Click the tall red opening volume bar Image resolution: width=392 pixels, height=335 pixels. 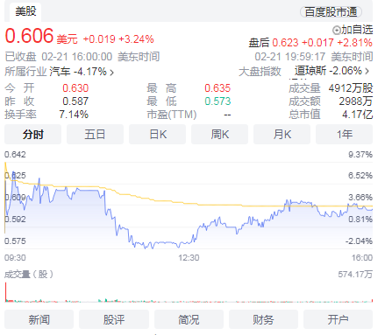pyautogui.click(x=5, y=291)
